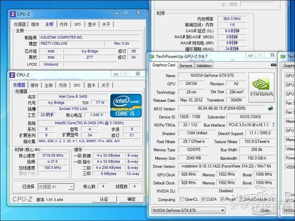295x221 pixels.
Task: Click the Shaders 1344 Unified field
Action: click(x=196, y=133)
